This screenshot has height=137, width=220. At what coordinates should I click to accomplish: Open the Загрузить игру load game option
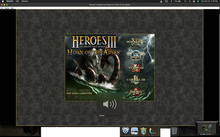pyautogui.click(x=136, y=55)
